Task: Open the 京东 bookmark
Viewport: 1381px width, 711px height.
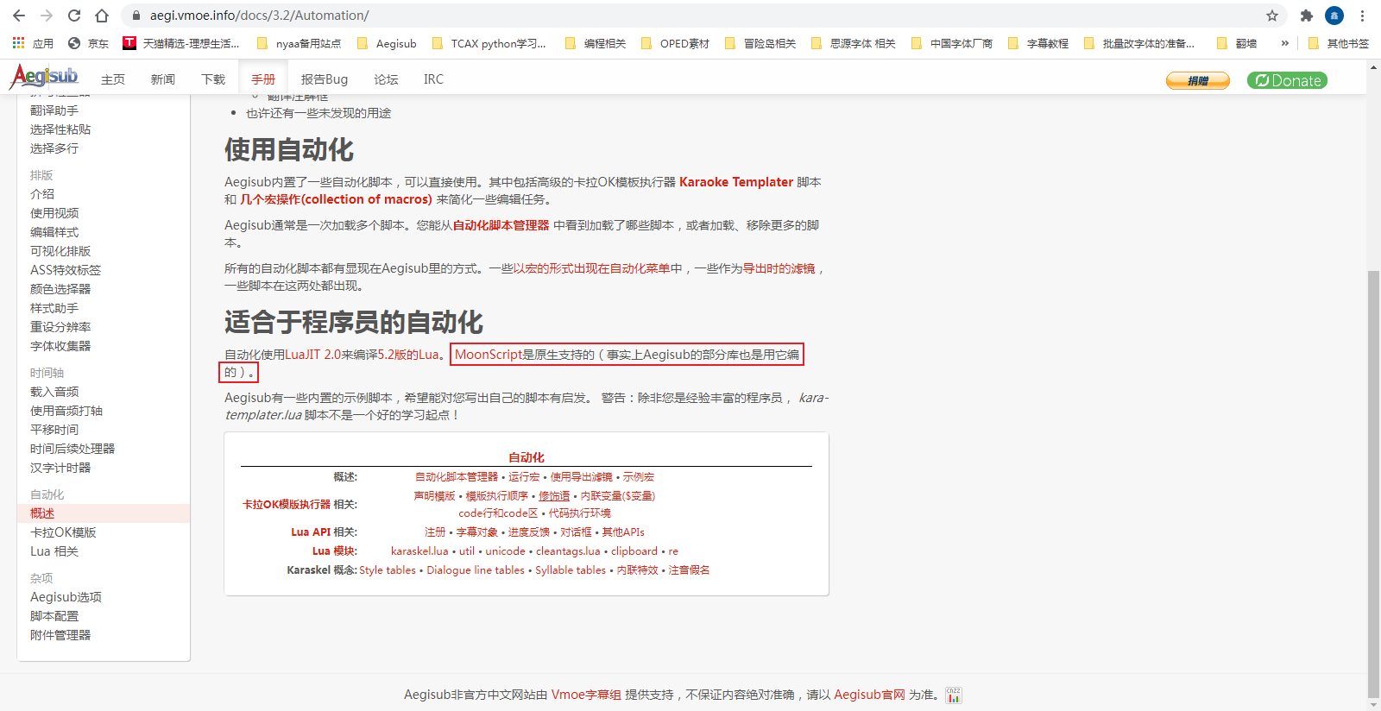Action: [88, 43]
